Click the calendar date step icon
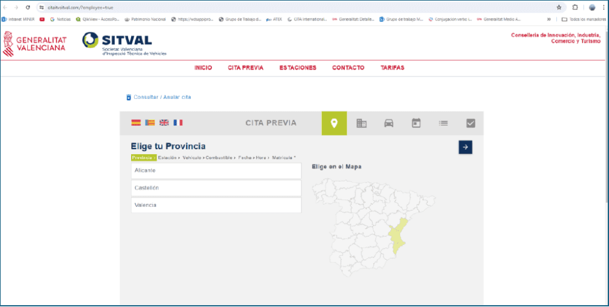 tap(416, 123)
